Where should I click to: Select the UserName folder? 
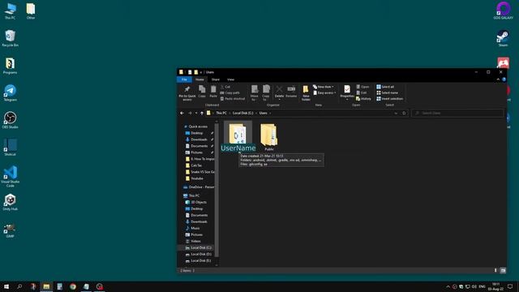tap(238, 136)
